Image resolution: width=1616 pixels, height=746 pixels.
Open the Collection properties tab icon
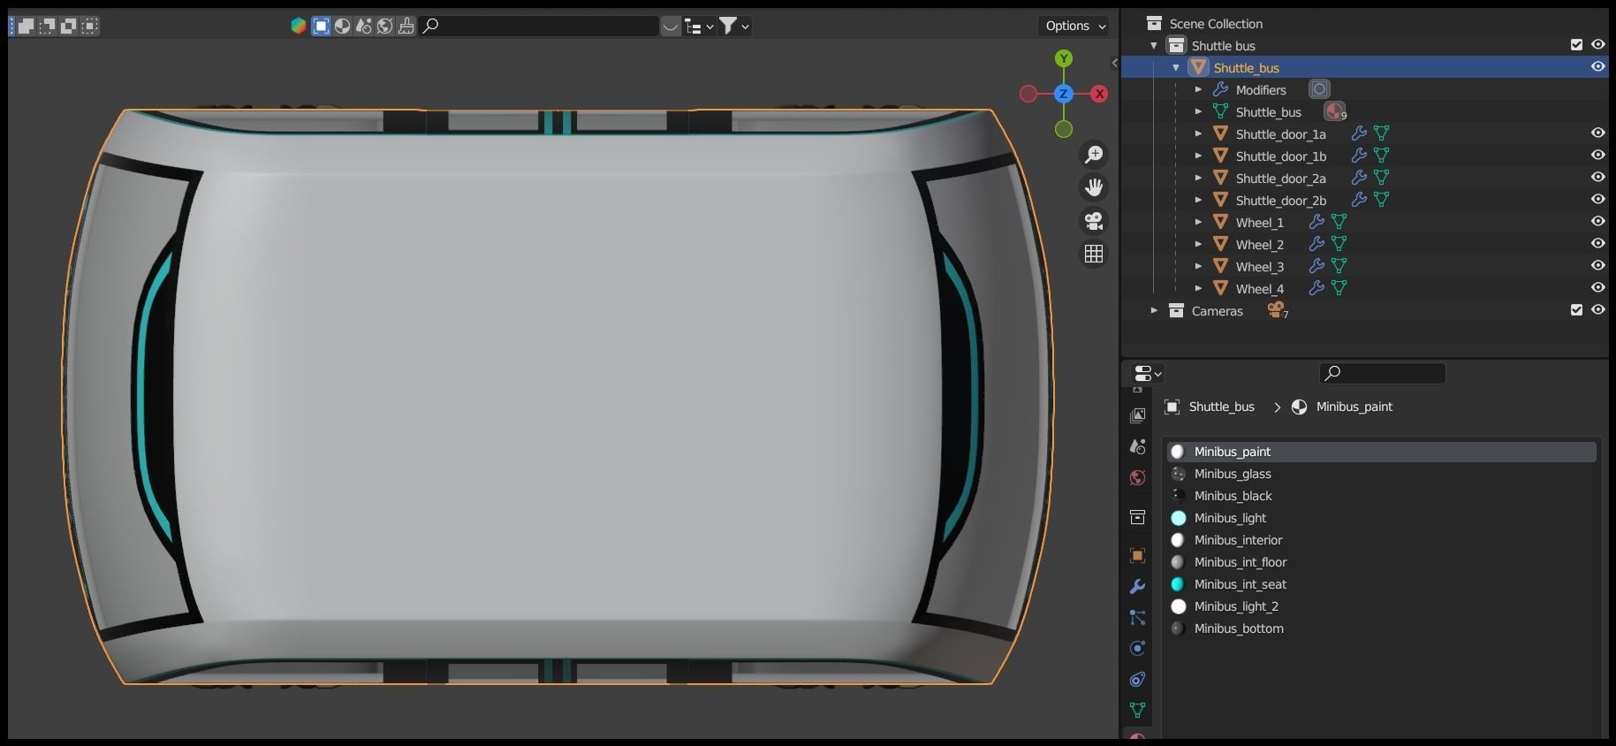(x=1137, y=517)
